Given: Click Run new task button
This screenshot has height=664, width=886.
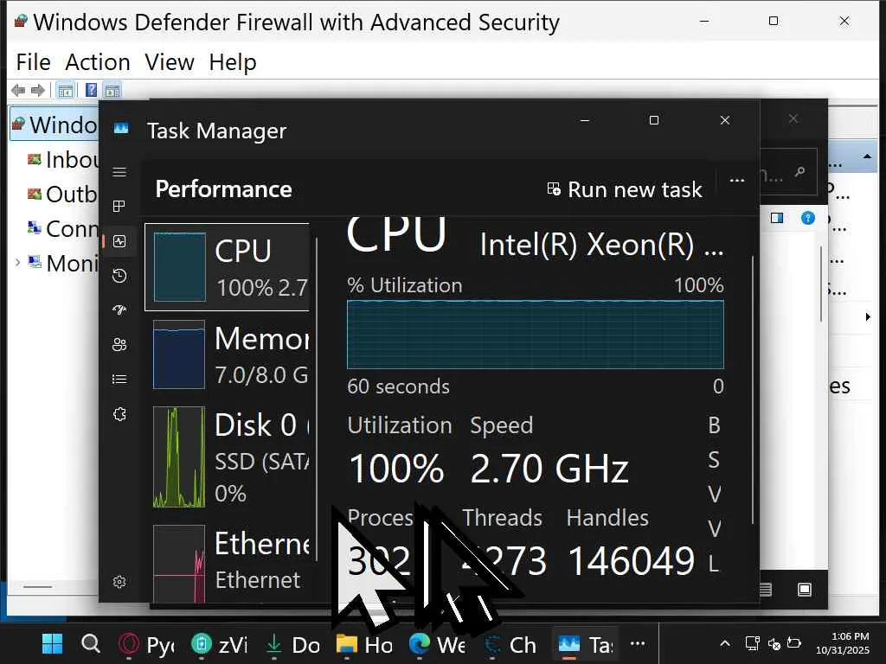Looking at the screenshot, I should (x=625, y=189).
